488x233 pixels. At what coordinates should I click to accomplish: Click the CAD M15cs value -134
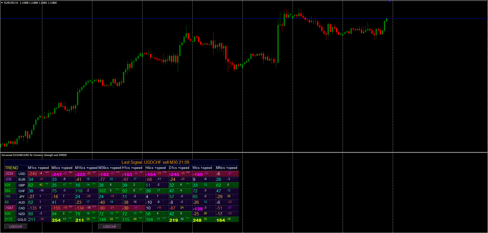80,208
